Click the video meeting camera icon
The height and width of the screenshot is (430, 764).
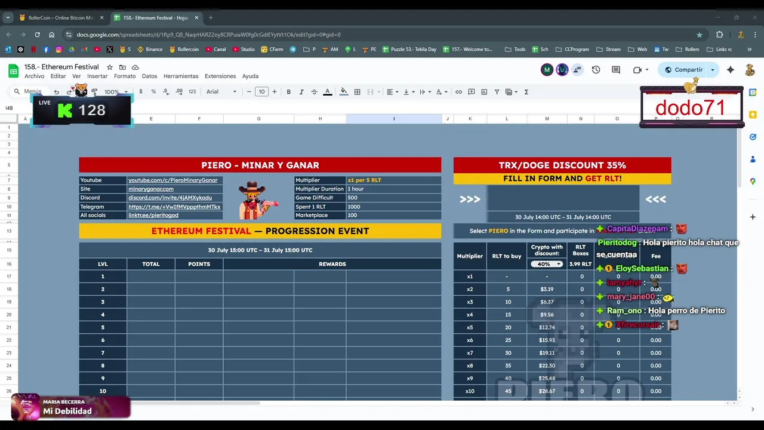(637, 70)
